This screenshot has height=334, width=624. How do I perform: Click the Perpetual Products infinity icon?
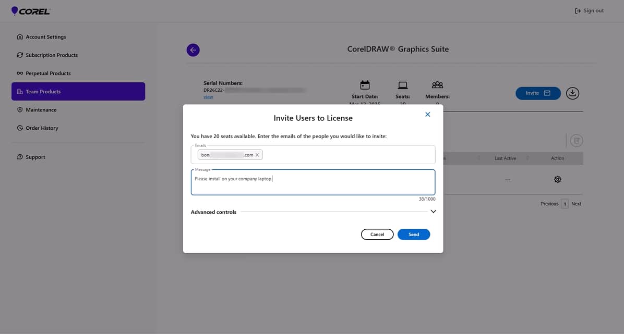click(19, 73)
